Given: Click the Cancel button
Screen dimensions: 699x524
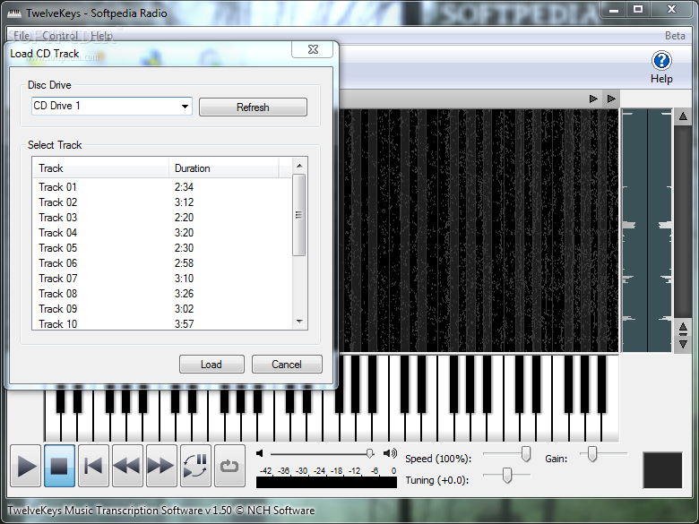Looking at the screenshot, I should 287,365.
